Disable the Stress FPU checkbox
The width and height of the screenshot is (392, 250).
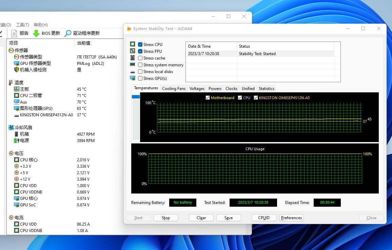coord(140,51)
